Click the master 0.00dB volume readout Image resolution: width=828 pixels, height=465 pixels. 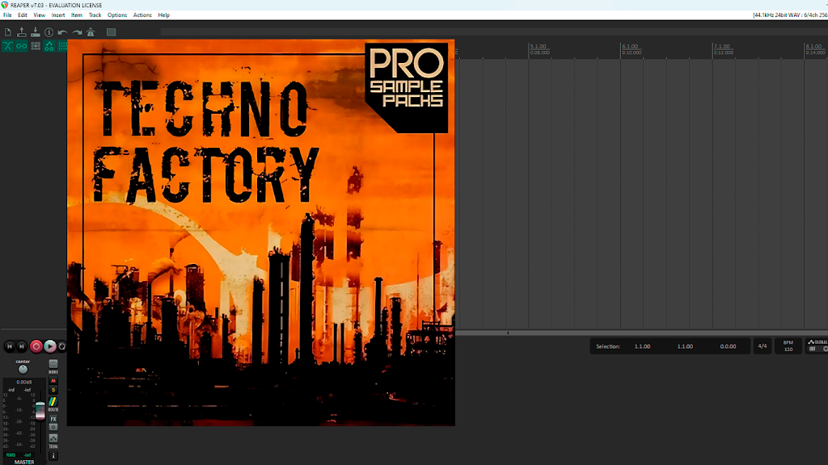point(23,382)
